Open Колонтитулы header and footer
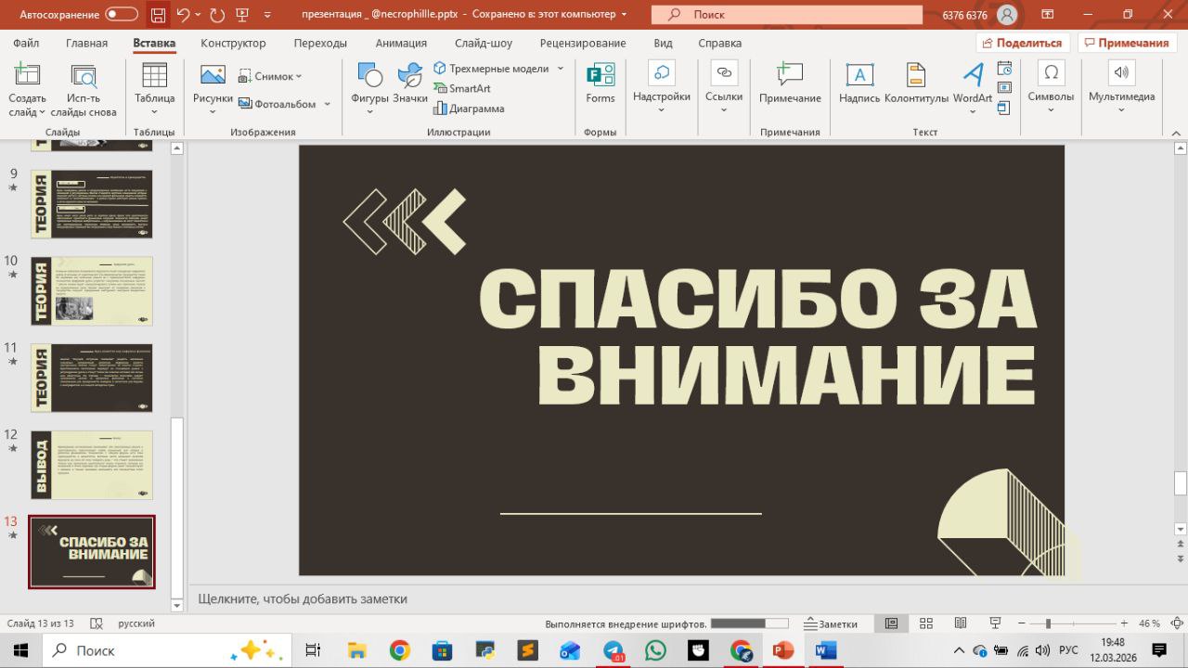 916,83
